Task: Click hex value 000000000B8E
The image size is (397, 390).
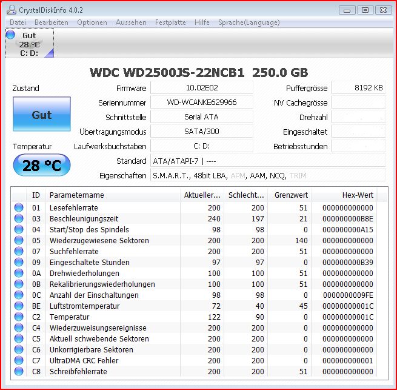Action: pos(348,219)
